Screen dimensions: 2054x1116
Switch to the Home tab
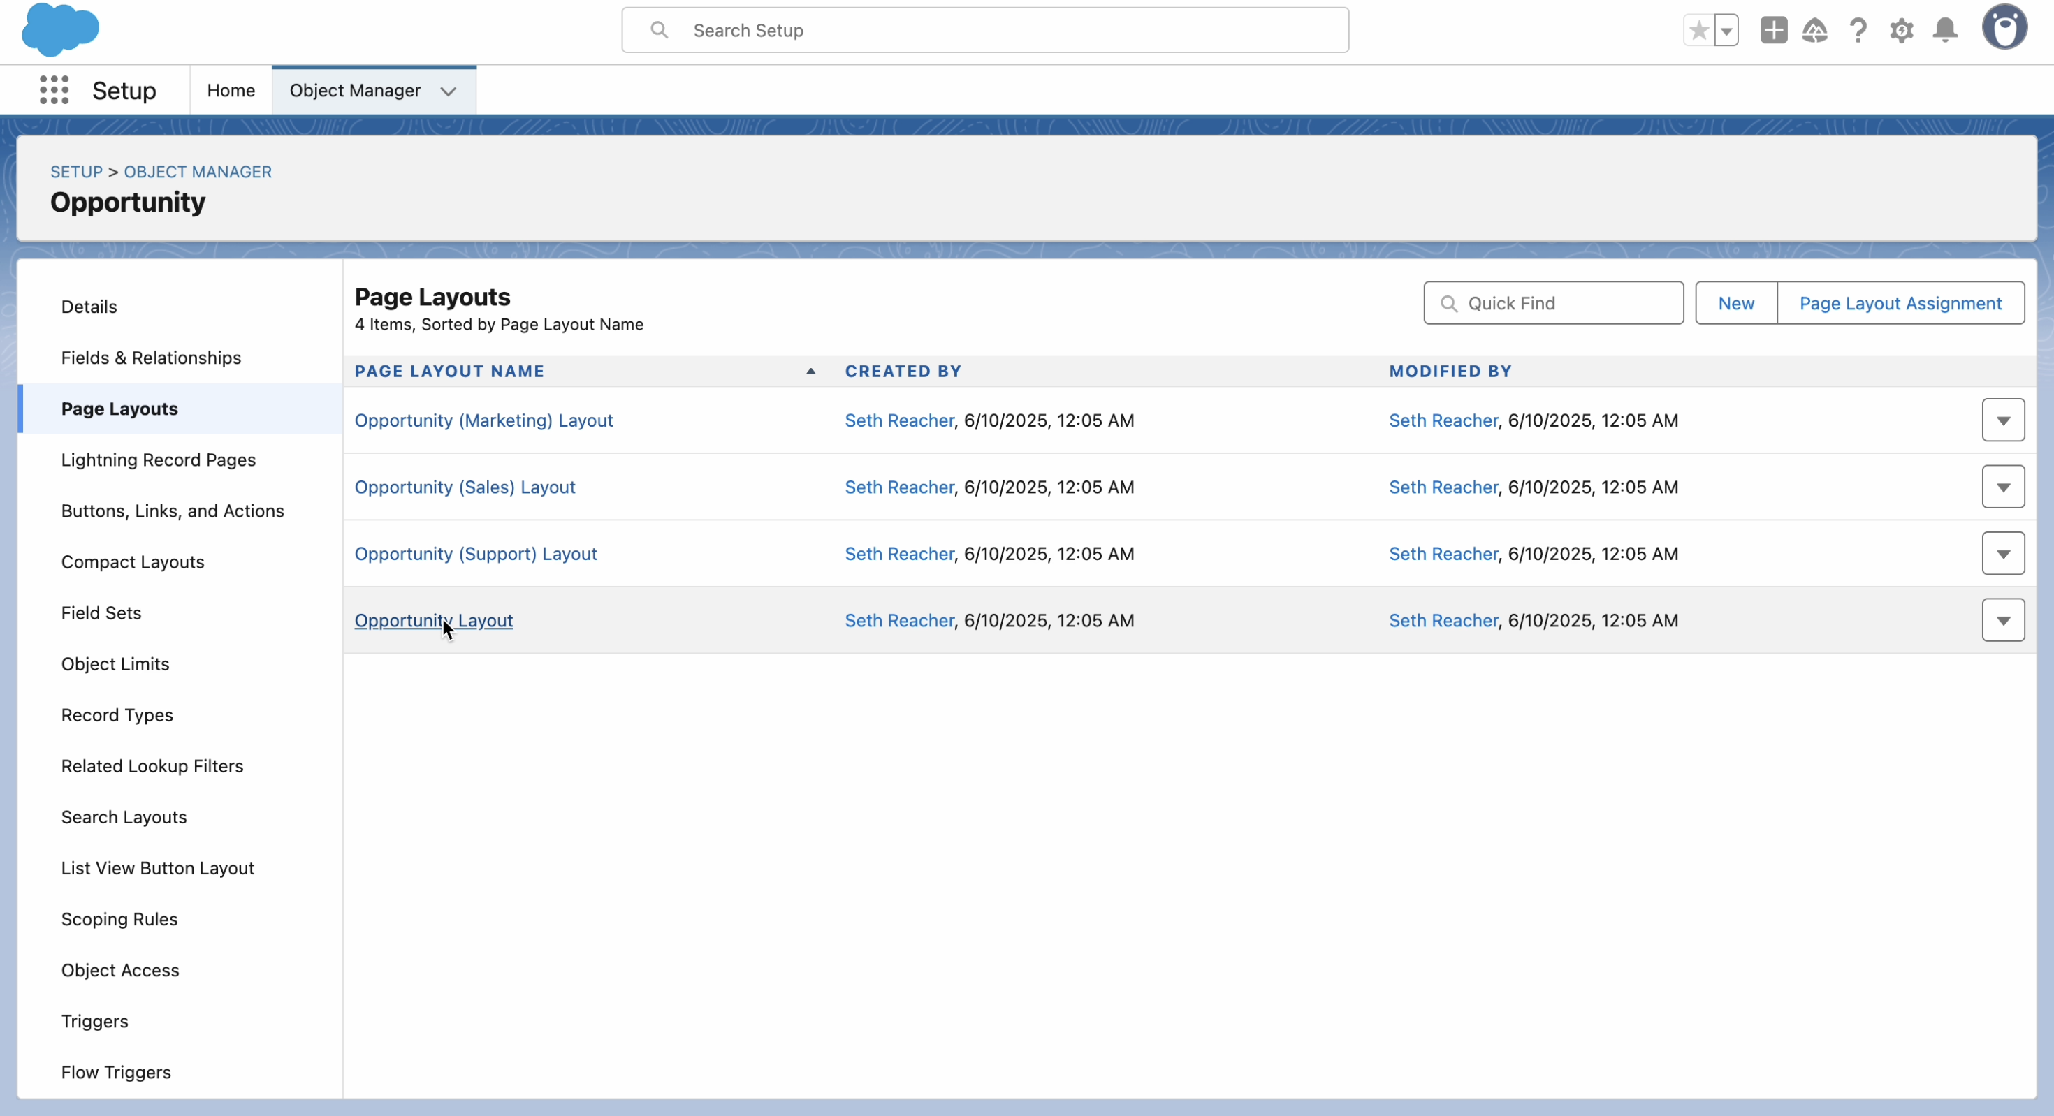[x=231, y=90]
